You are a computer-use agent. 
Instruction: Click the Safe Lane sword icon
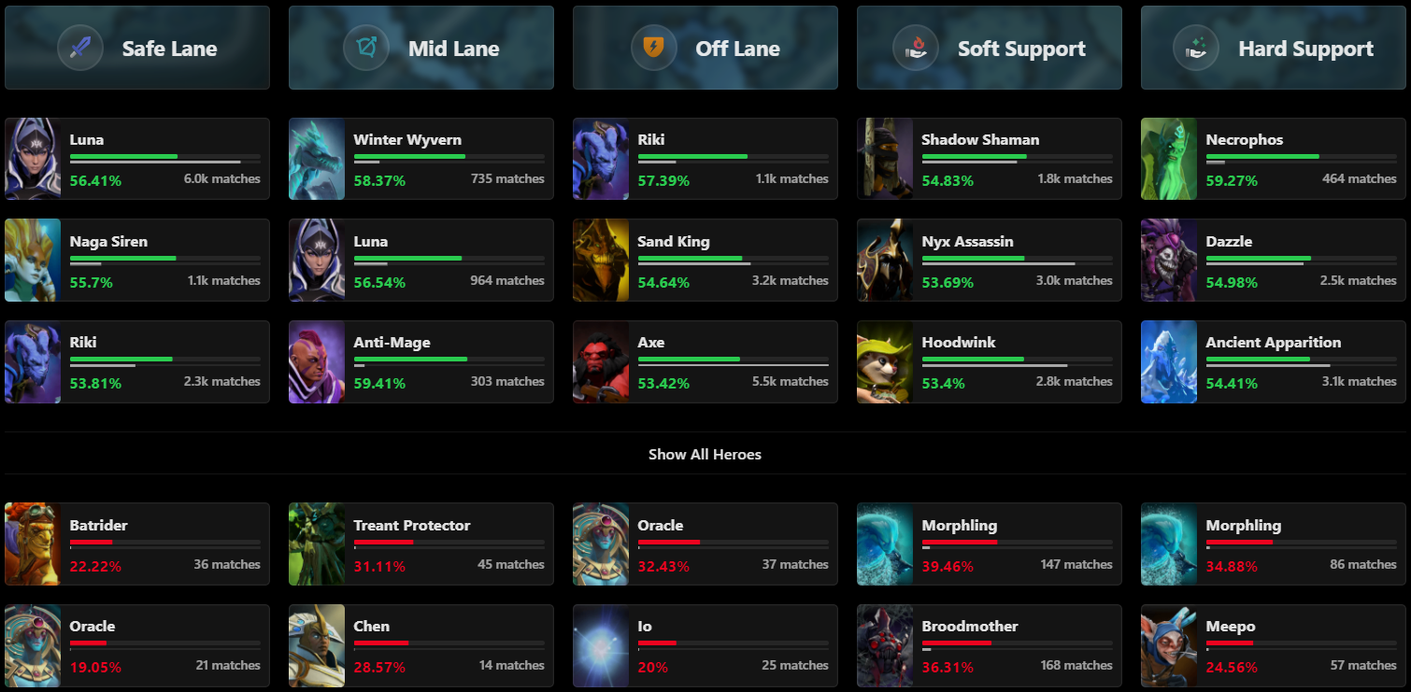pos(80,48)
